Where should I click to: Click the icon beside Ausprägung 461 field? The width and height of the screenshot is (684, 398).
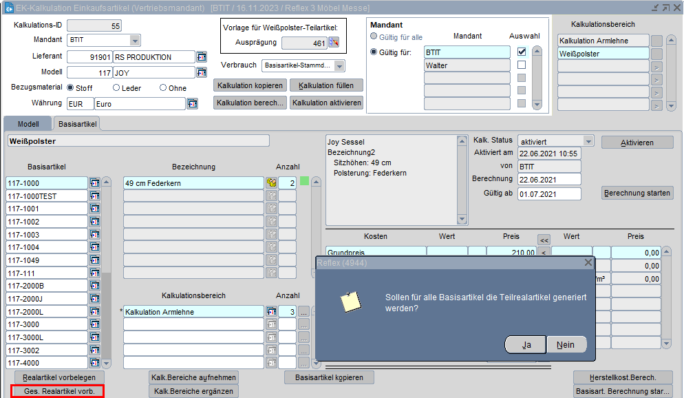(x=334, y=43)
